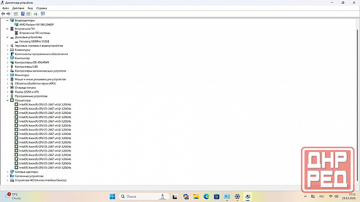Viewport: 360px width, 202px height.
Task: Open help via the blue question-mark toolbar icon
Action: tap(23, 14)
